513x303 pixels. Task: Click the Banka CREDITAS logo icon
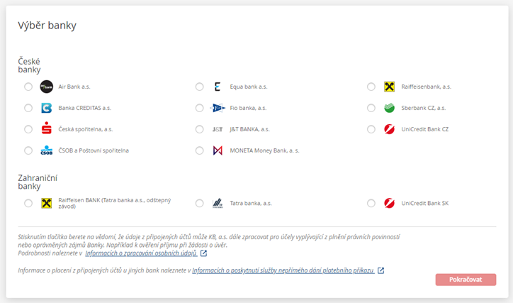47,108
